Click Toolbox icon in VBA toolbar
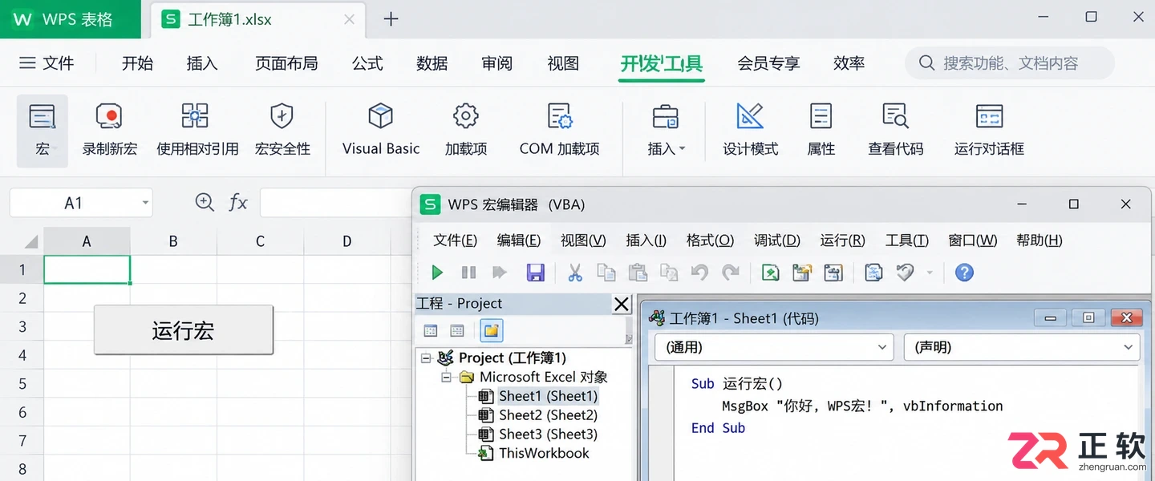 click(x=906, y=273)
